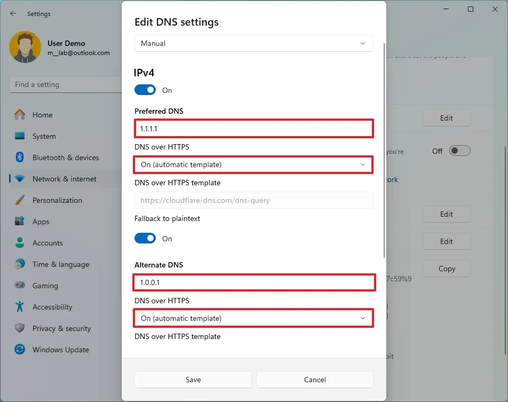Click the Home icon in sidebar
Screen dimensions: 508x402
click(20, 115)
